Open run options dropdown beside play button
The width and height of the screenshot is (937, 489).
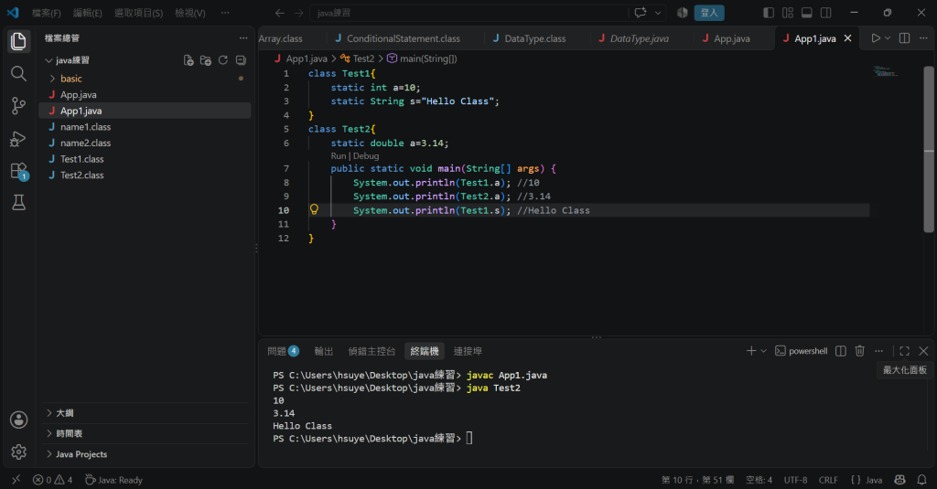888,38
